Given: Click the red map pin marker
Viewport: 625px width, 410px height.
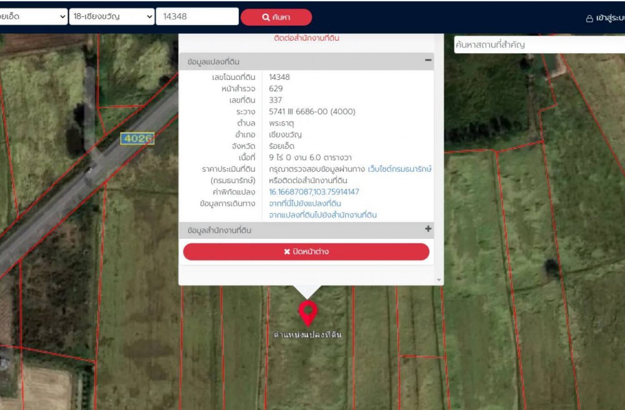Looking at the screenshot, I should pyautogui.click(x=307, y=312).
